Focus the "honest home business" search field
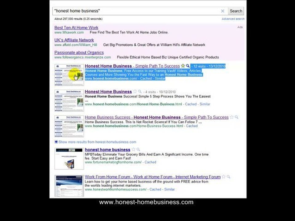295x221 pixels. [136, 11]
